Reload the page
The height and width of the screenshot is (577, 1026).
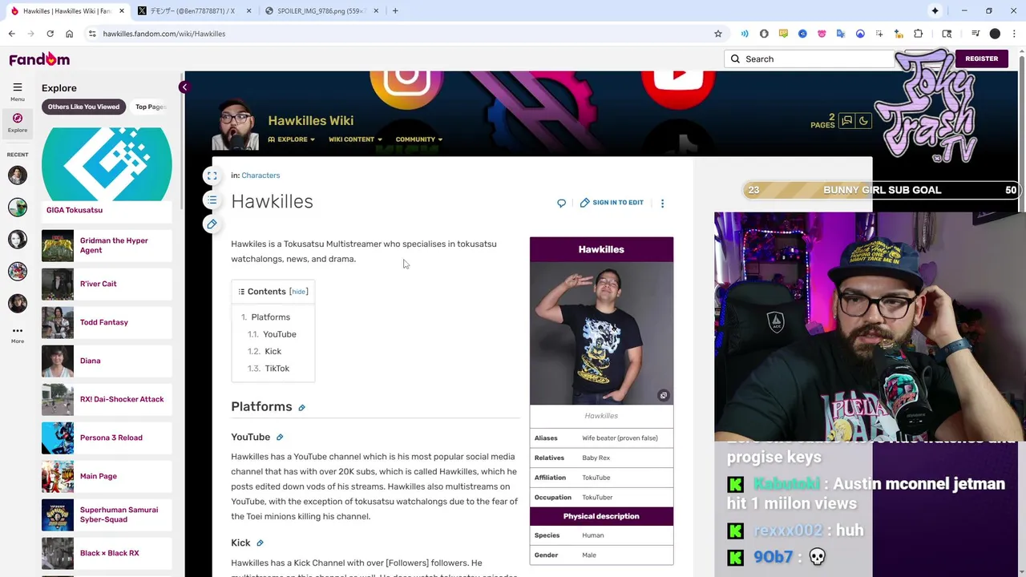[x=50, y=34]
